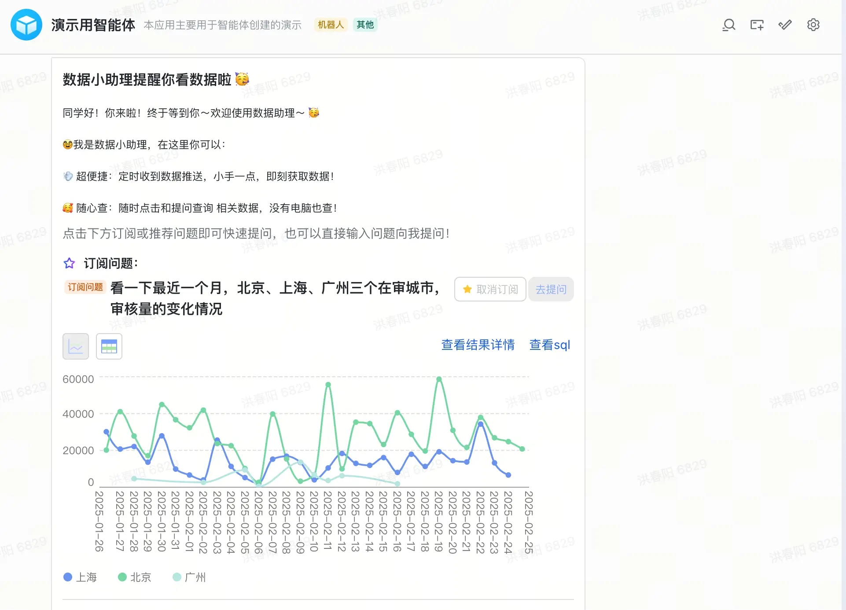Open 查看sql link
This screenshot has width=846, height=610.
click(550, 345)
